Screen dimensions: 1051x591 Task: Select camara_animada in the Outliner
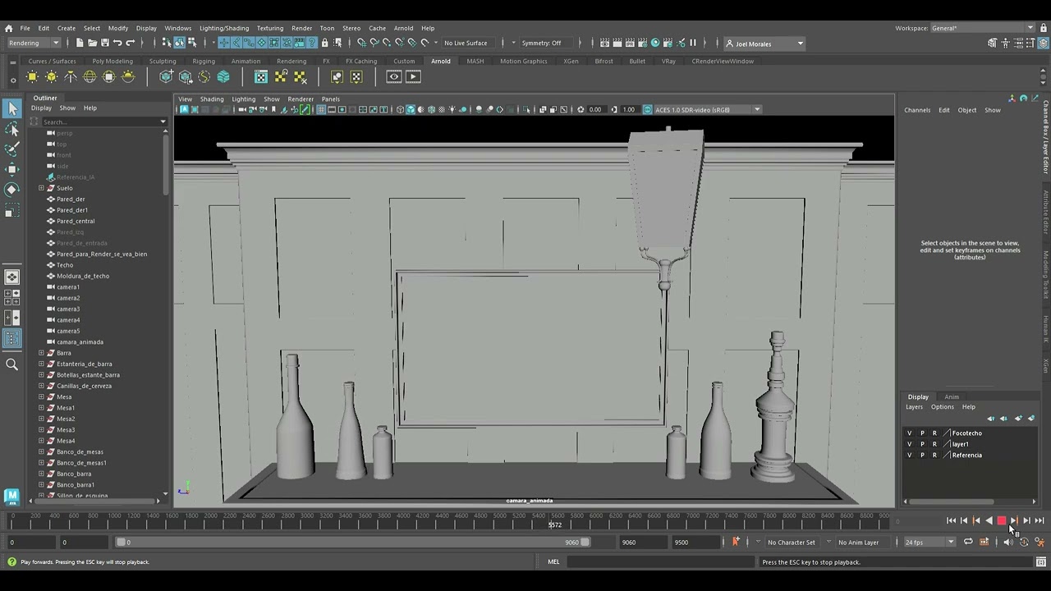click(x=80, y=342)
